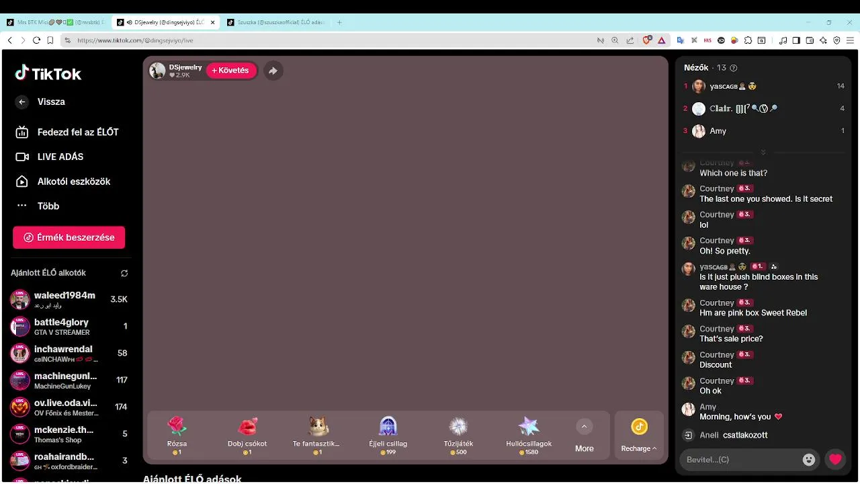This screenshot has height=484, width=860.
Task: Open roahairandb... live channel
Action: 69,461
